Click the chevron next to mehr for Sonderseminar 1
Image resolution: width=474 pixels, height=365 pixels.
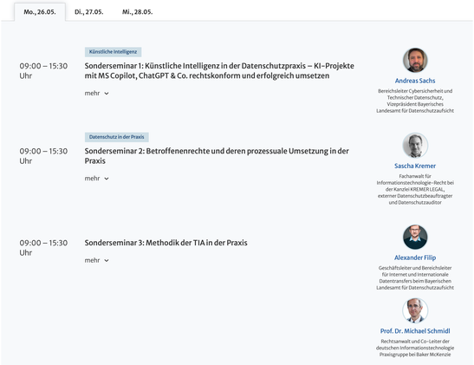coord(107,94)
